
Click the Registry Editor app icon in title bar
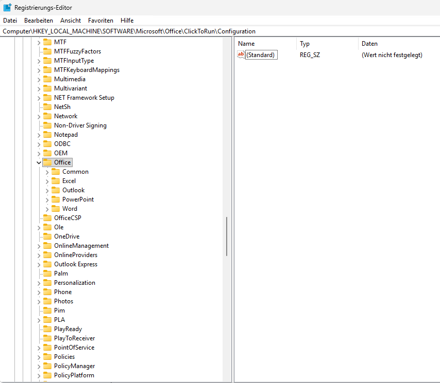(7, 8)
